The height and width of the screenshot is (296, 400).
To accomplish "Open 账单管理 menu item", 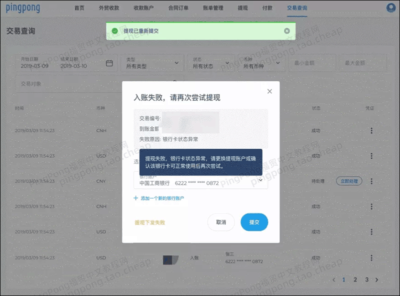I will [x=213, y=8].
